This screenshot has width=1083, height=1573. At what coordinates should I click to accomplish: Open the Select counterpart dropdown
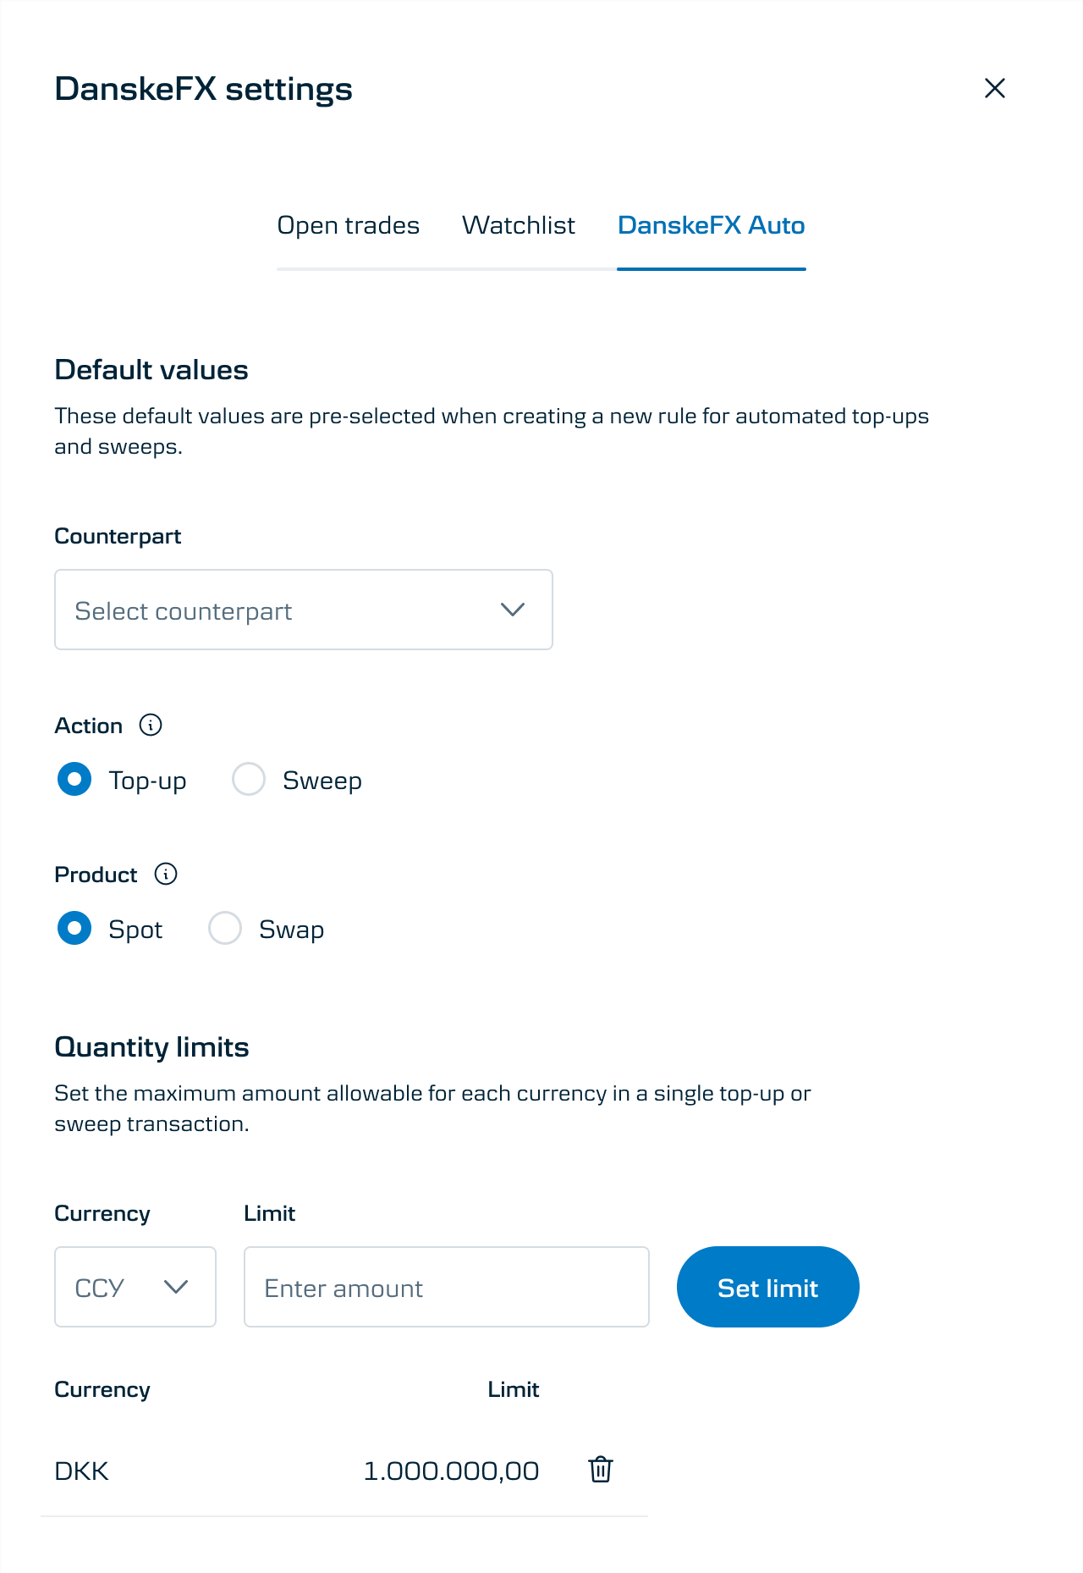[x=303, y=610]
